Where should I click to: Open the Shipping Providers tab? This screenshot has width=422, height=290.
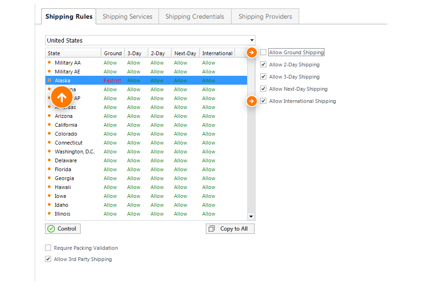(x=265, y=16)
